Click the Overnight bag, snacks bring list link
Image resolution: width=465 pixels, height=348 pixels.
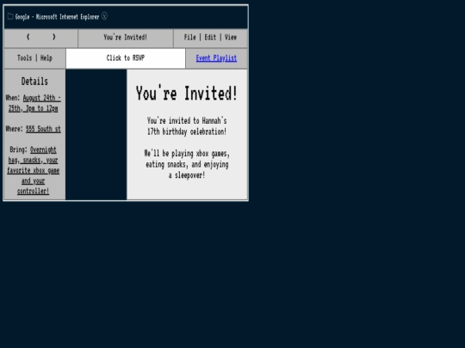(34, 170)
